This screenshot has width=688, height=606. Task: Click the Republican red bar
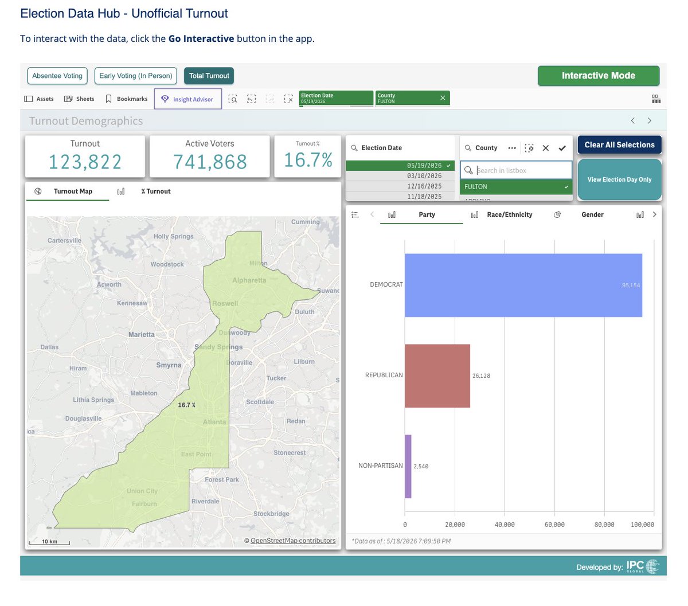(x=437, y=376)
